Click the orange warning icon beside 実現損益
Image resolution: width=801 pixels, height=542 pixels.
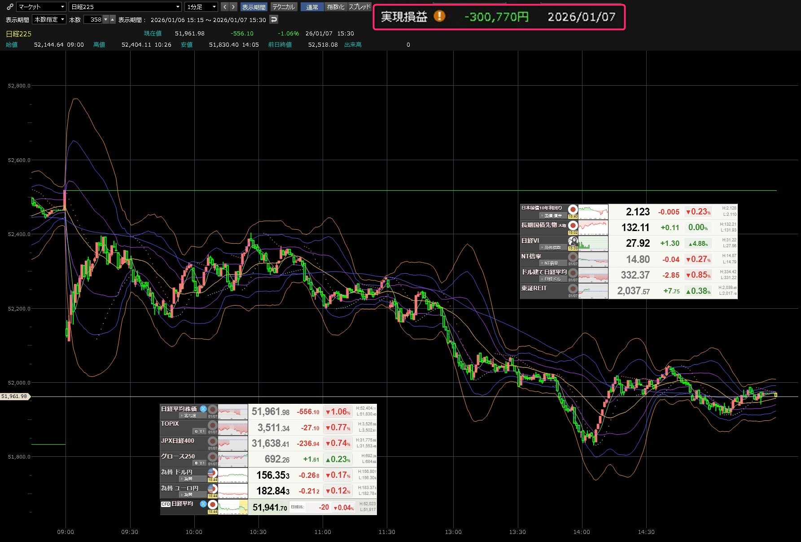(440, 16)
